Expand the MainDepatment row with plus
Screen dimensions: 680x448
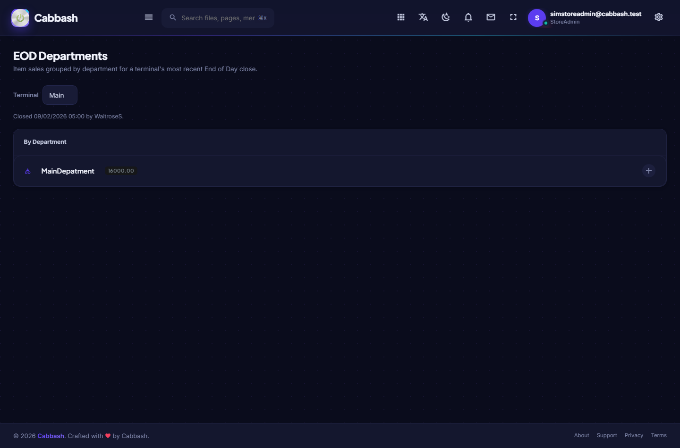coord(649,171)
